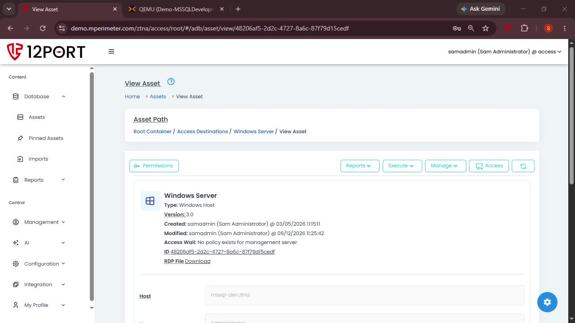Close the View Asset tab
Image resolution: width=575 pixels, height=323 pixels.
pos(115,9)
